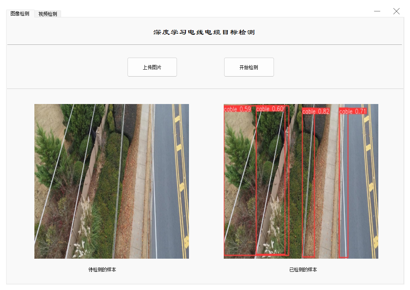Click the 上传图片 button

pos(152,67)
